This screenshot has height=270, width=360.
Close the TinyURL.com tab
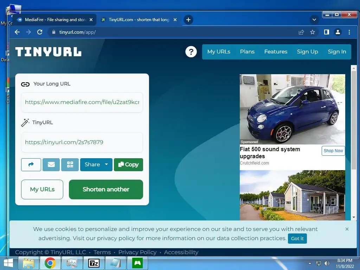(175, 20)
